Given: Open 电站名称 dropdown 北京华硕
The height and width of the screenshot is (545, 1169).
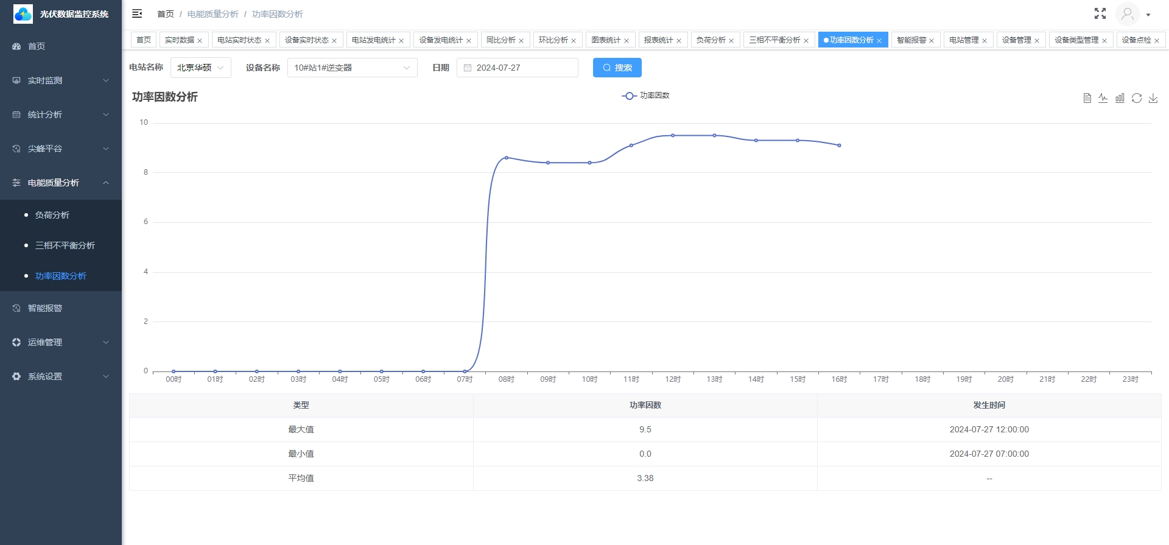Looking at the screenshot, I should click(201, 68).
